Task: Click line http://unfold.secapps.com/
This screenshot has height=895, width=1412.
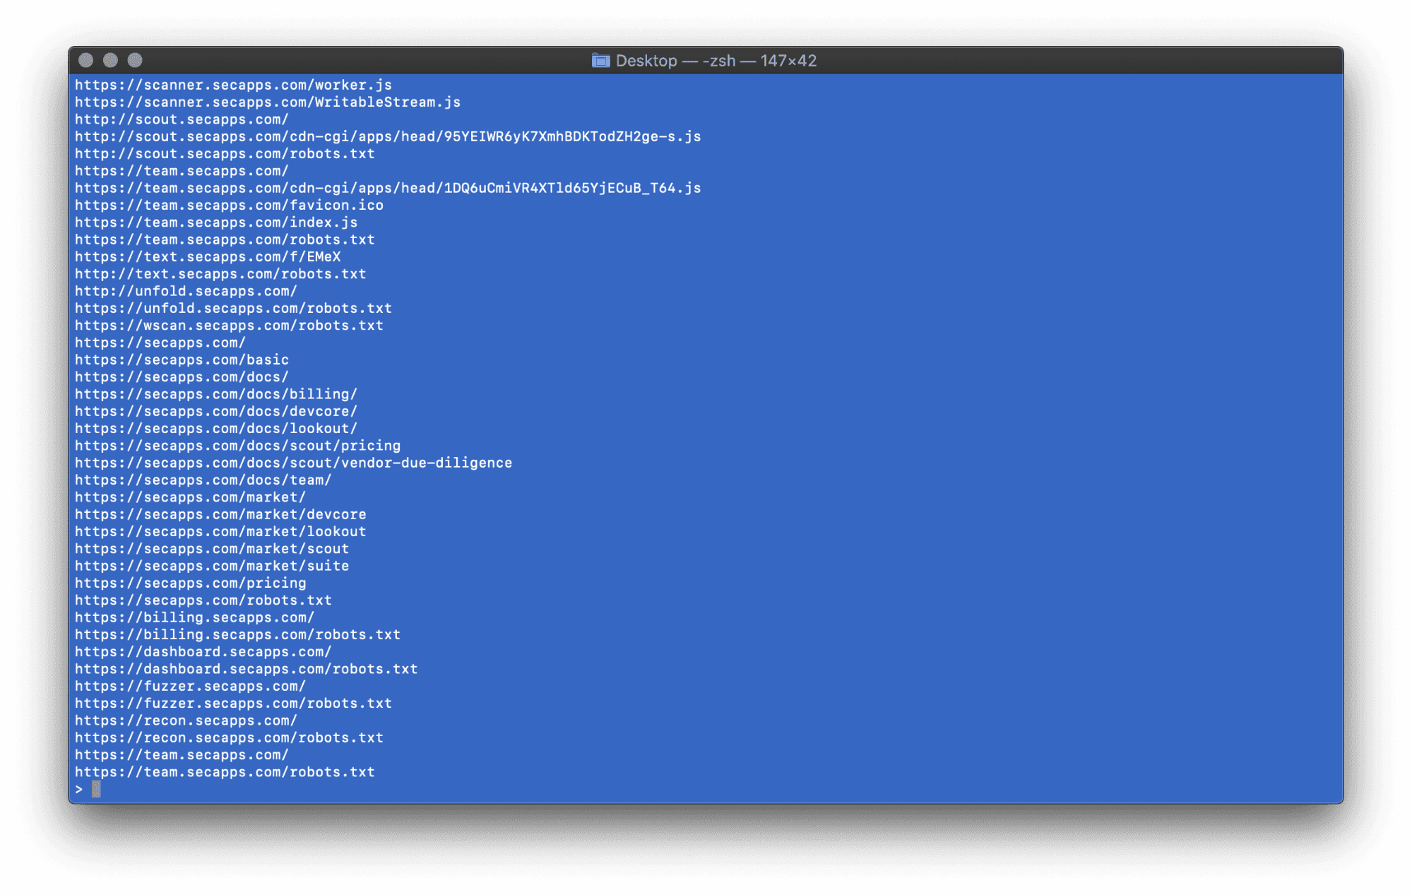Action: tap(186, 292)
